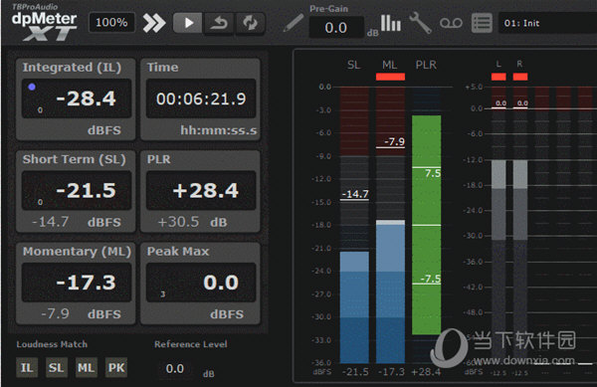Toggle the ML loudness match button
Screen dimensions: 597x387
pos(86,367)
